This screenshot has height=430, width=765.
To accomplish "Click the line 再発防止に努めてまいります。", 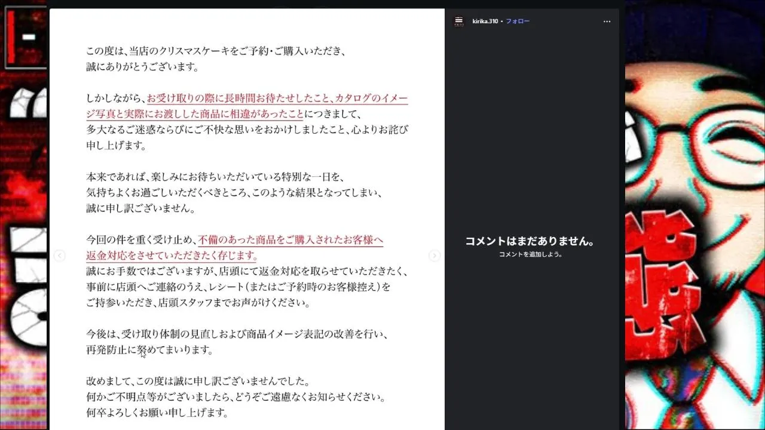I will click(149, 350).
